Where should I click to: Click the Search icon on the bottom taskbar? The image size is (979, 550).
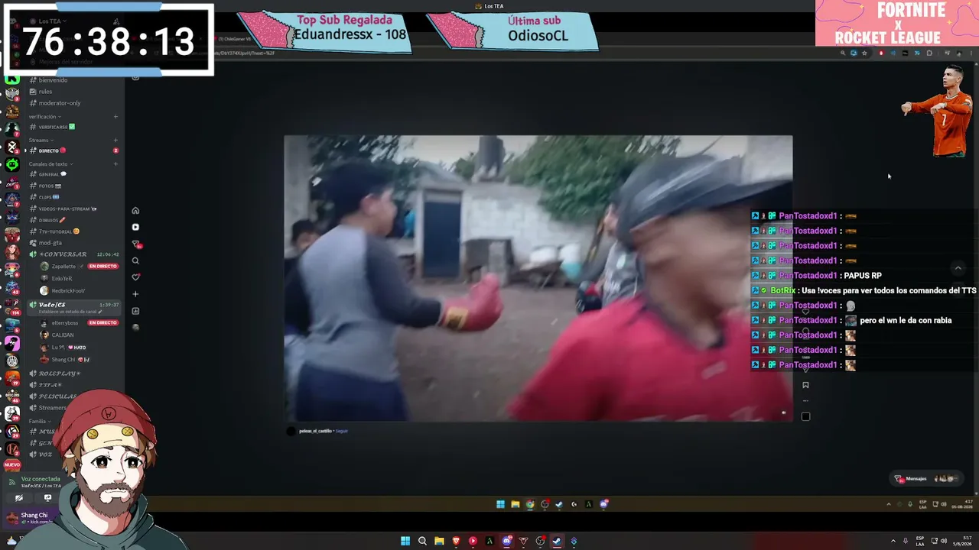coord(422,542)
